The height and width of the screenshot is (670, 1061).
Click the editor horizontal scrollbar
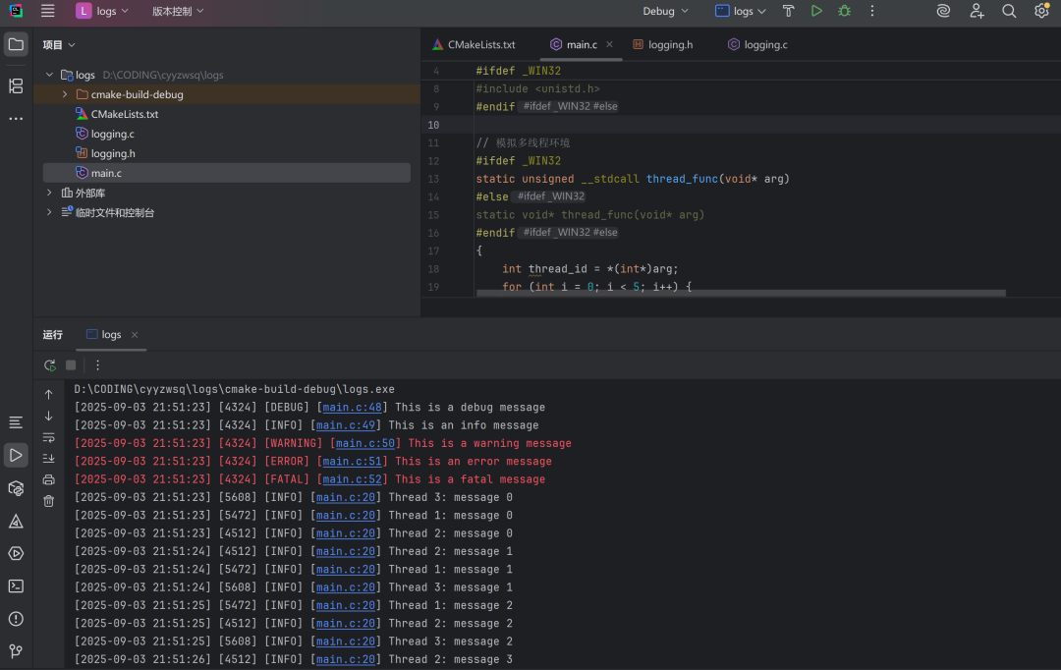point(741,293)
